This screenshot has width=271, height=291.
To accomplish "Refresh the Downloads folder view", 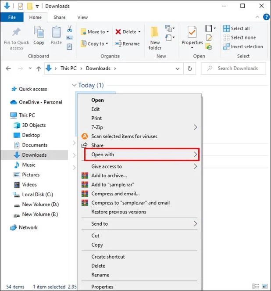I will (189, 68).
